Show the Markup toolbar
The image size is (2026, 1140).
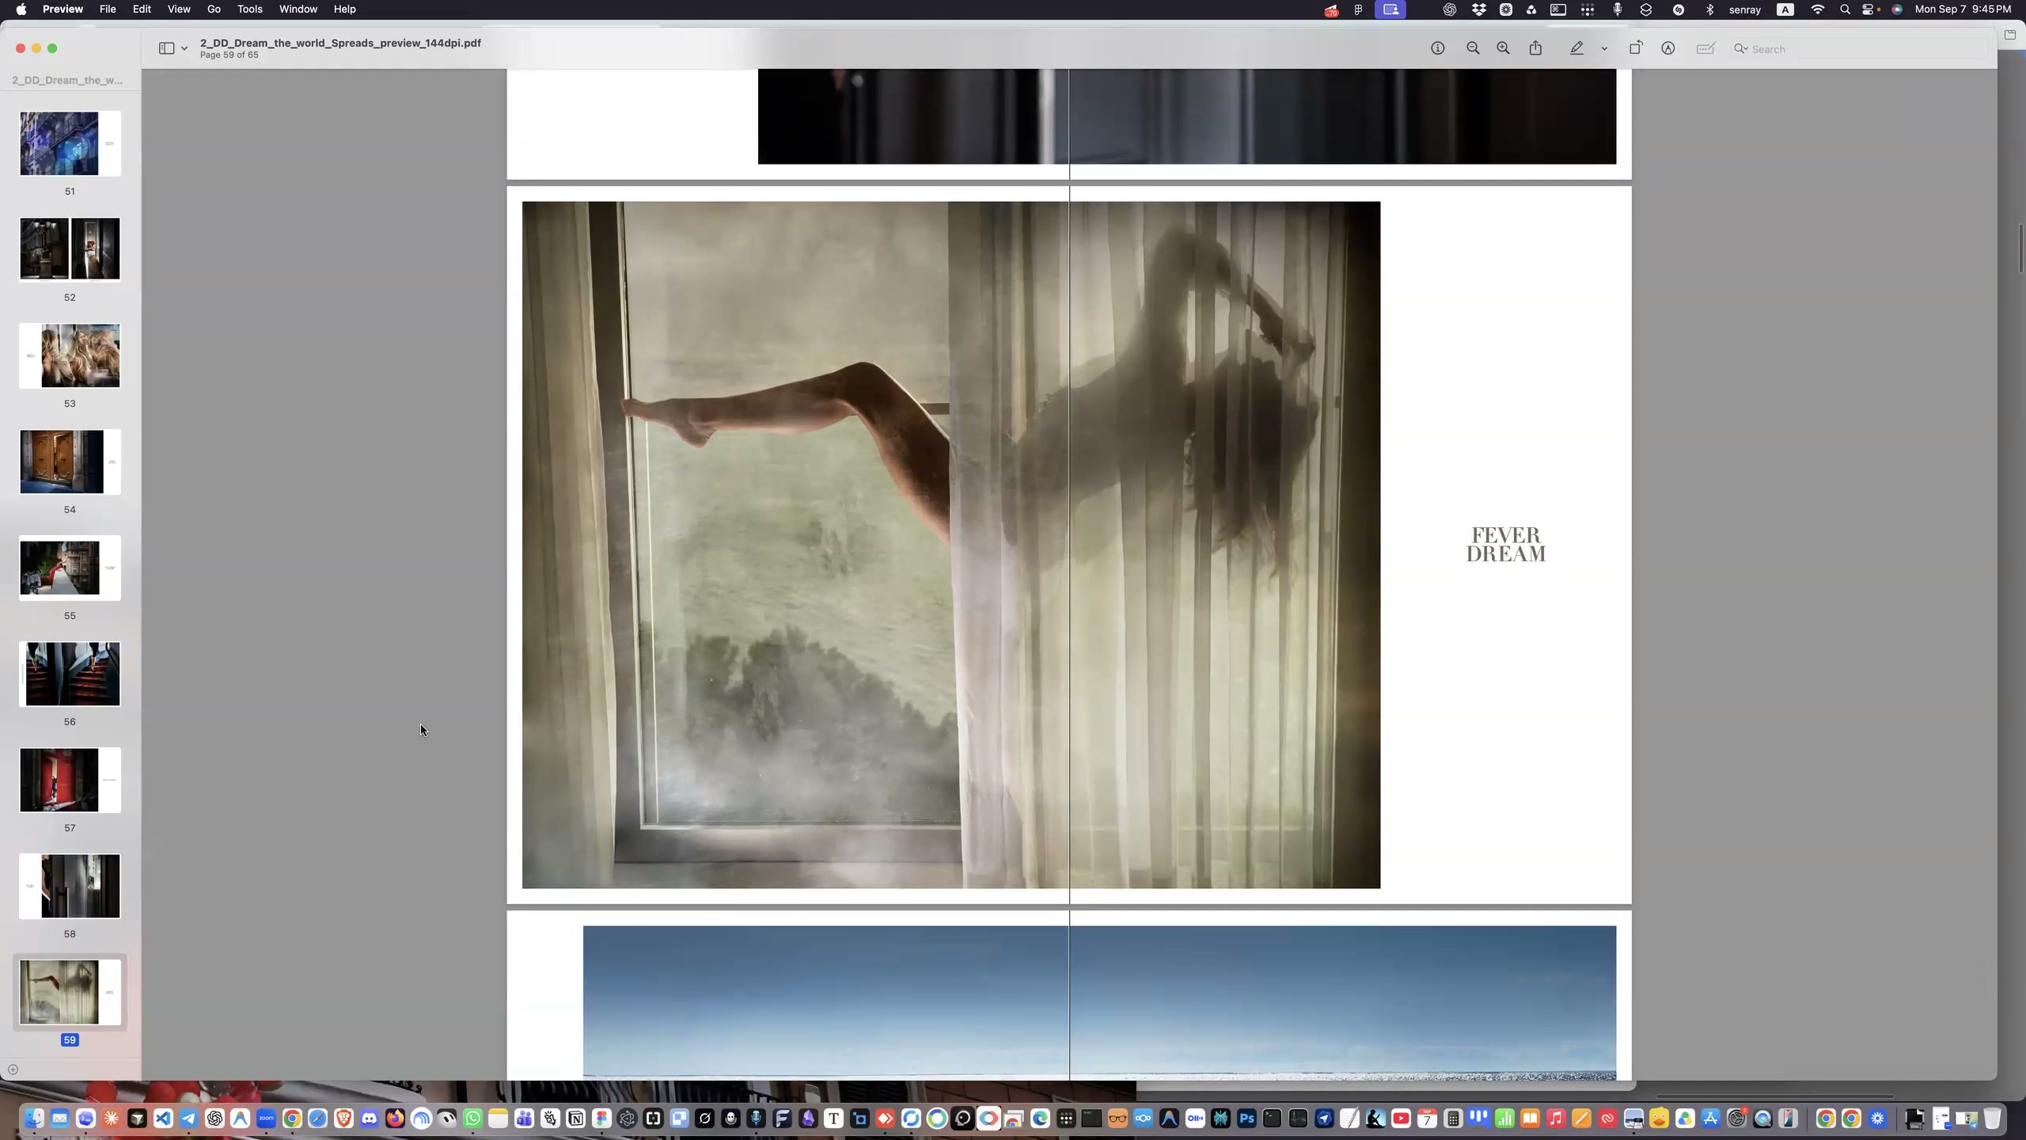pyautogui.click(x=1667, y=48)
